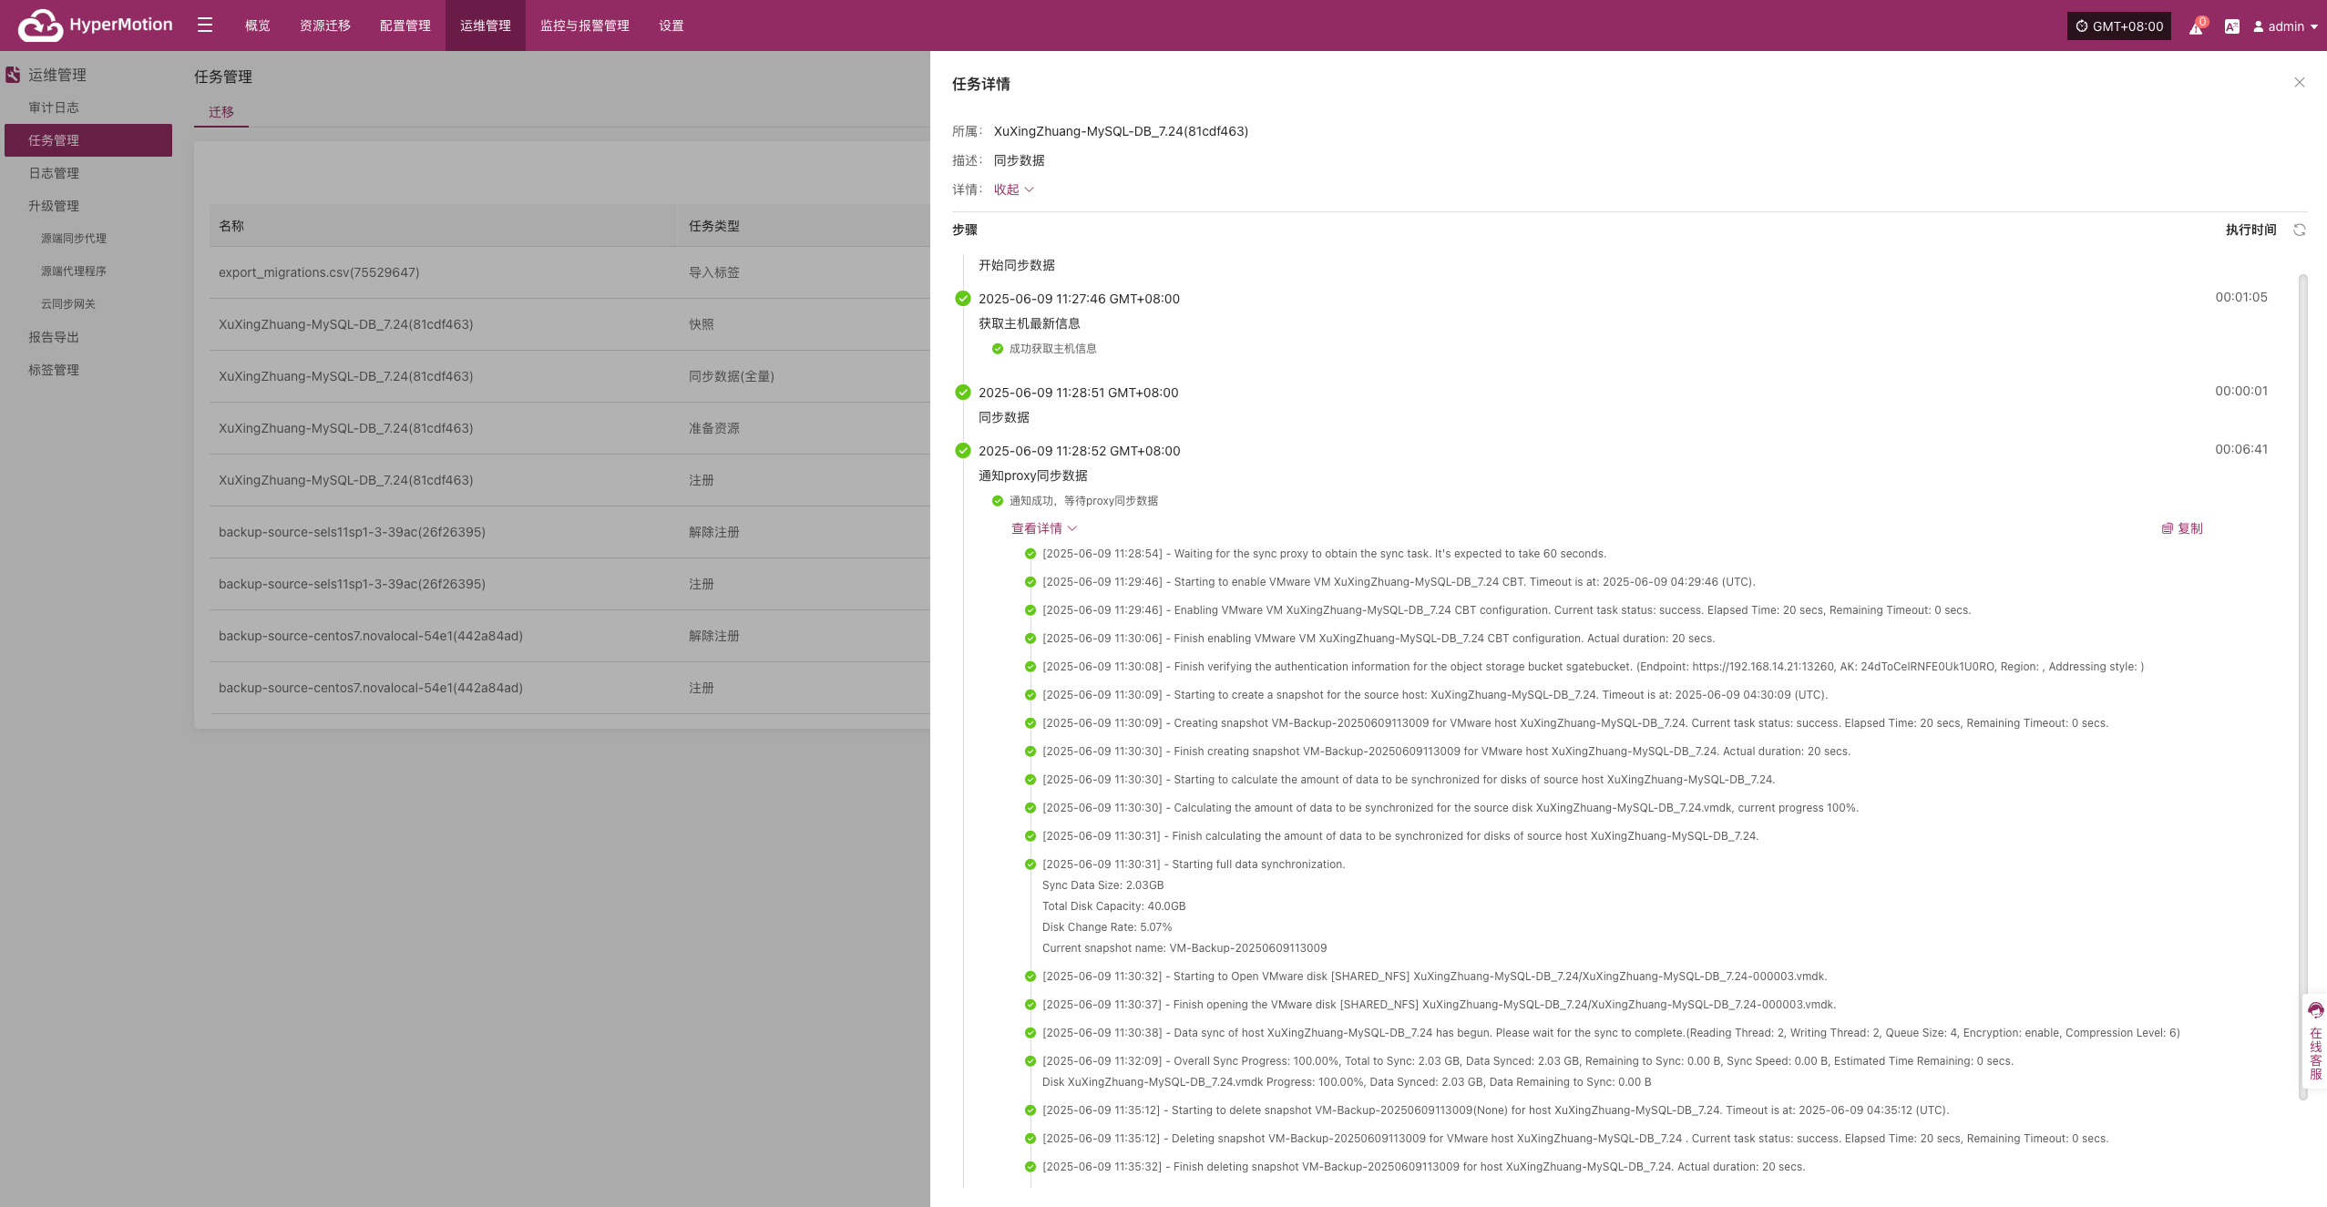Click green check icon for 11:28:51 step
2327x1207 pixels.
963,393
